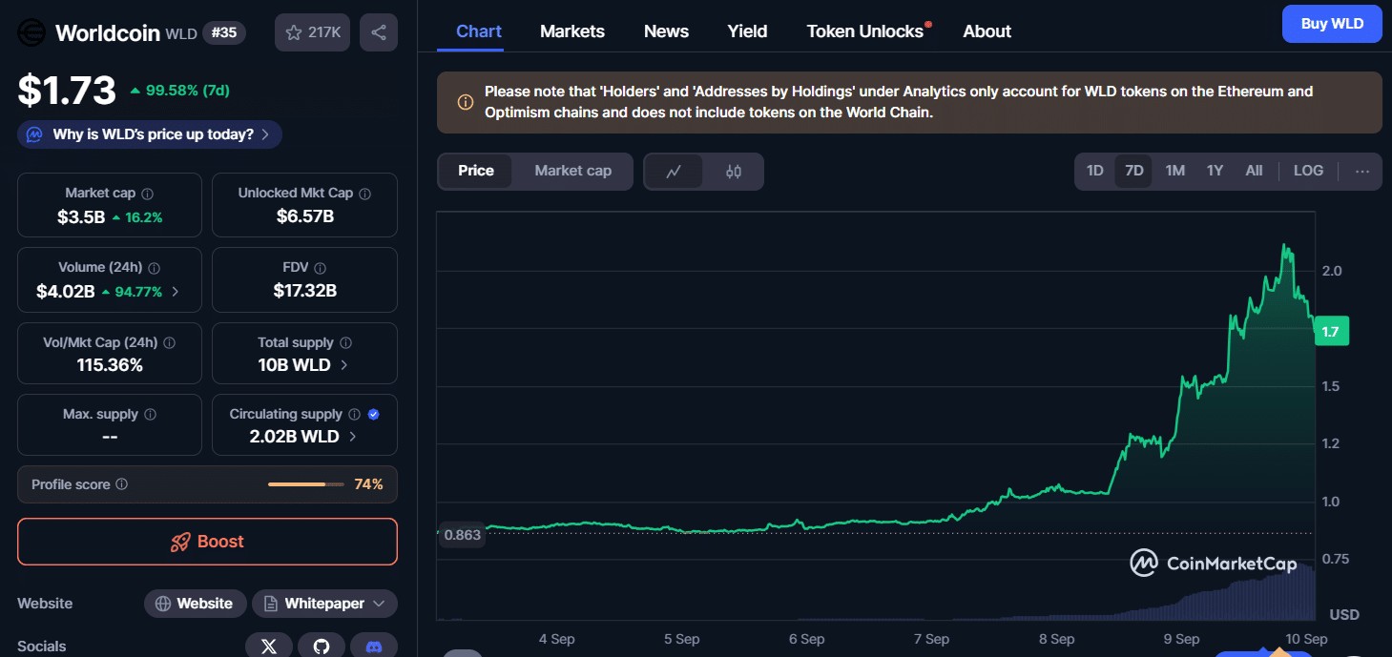Image resolution: width=1392 pixels, height=657 pixels.
Task: Open the About tab
Action: click(x=987, y=31)
